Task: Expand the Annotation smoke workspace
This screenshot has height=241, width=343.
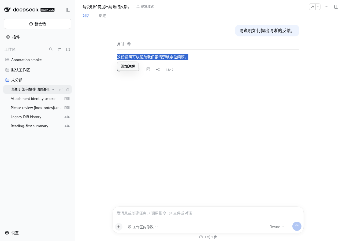Action: 38,60
